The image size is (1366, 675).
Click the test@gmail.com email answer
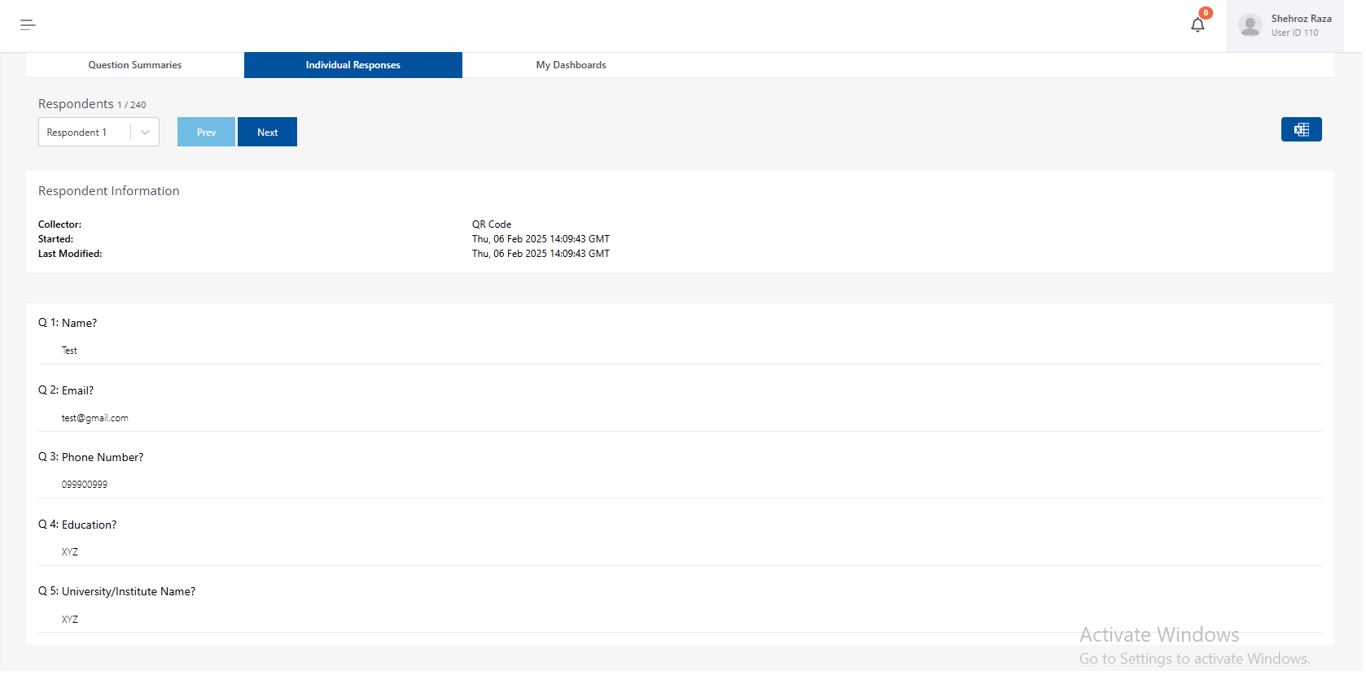[95, 418]
